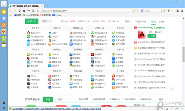Click the plus icon at sidebar bottom

coord(4,103)
